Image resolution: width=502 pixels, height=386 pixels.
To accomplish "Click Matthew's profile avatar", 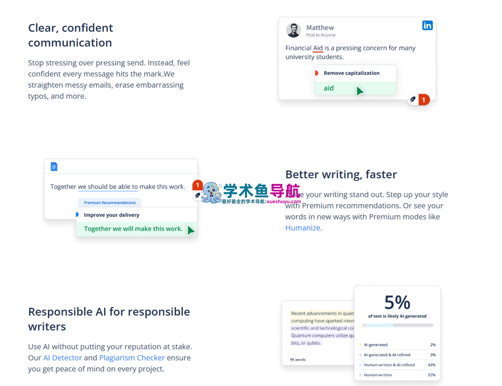I will click(x=293, y=30).
